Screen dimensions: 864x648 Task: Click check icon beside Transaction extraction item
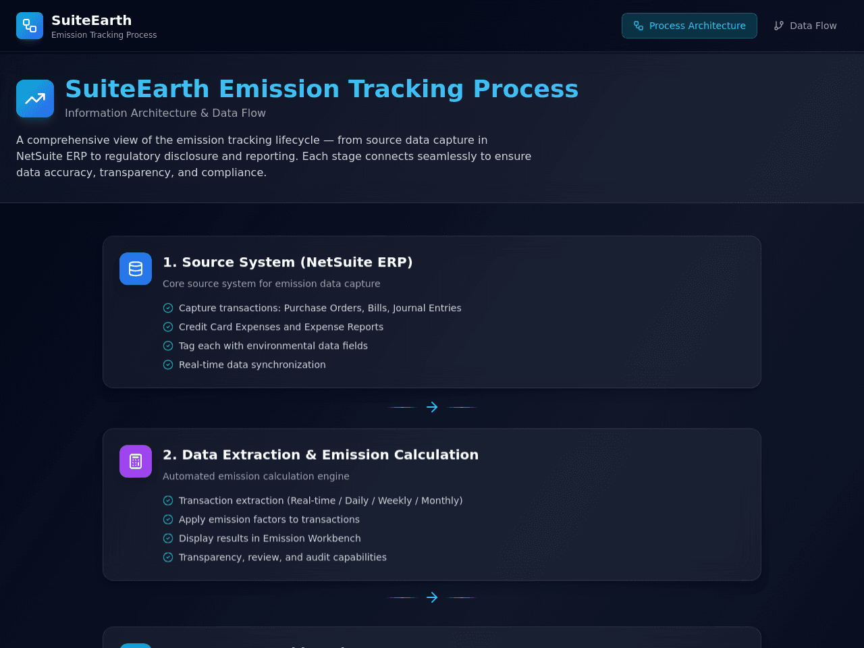[168, 500]
